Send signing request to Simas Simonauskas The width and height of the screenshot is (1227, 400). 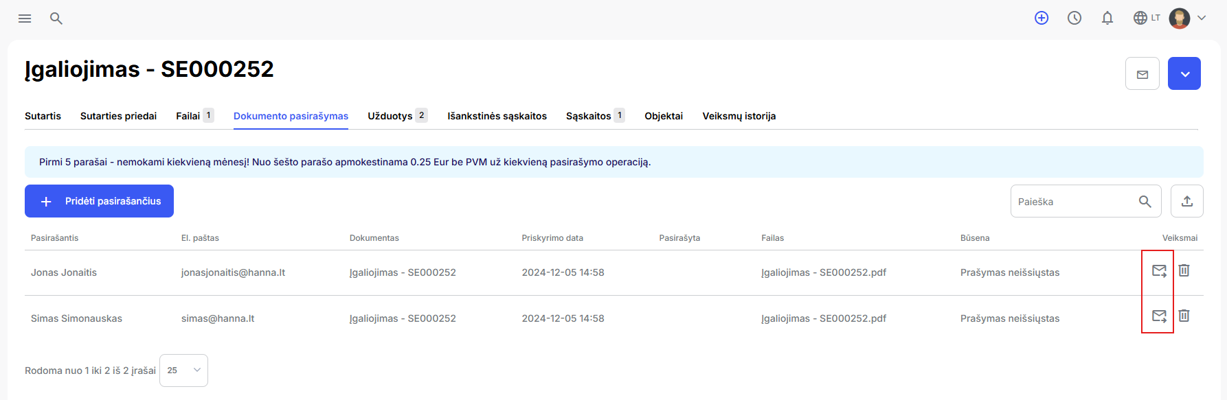point(1159,316)
